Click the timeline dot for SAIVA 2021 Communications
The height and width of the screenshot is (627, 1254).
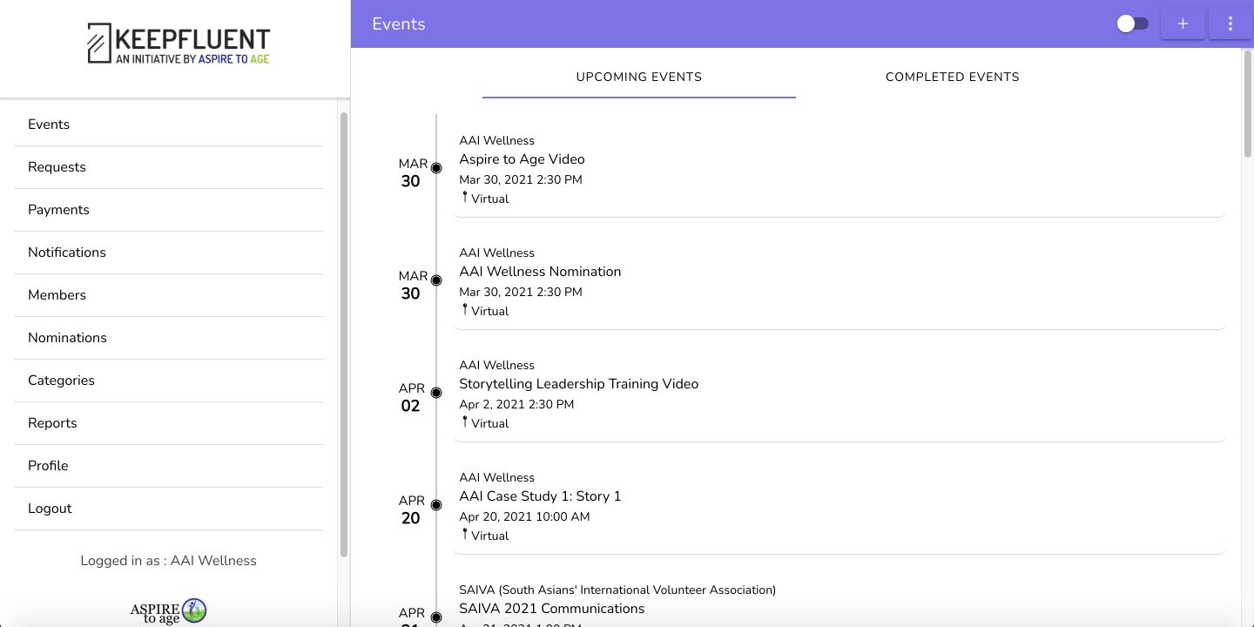tap(436, 617)
